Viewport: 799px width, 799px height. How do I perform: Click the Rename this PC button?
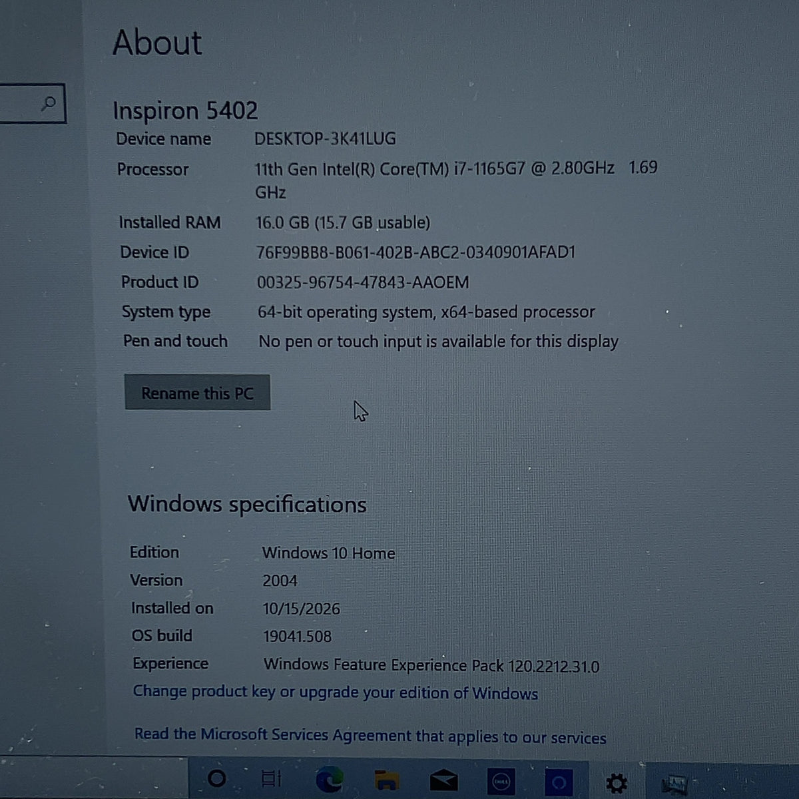(197, 393)
